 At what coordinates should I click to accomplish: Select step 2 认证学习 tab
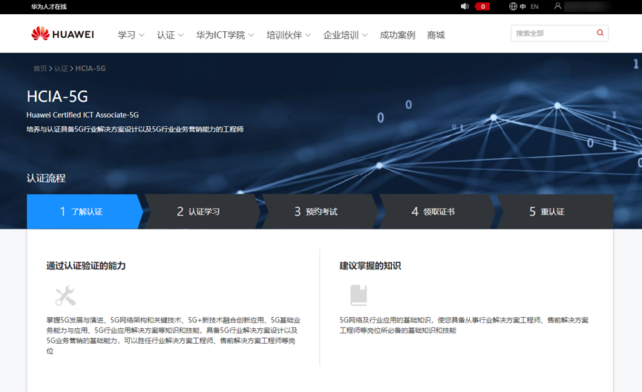pos(201,212)
